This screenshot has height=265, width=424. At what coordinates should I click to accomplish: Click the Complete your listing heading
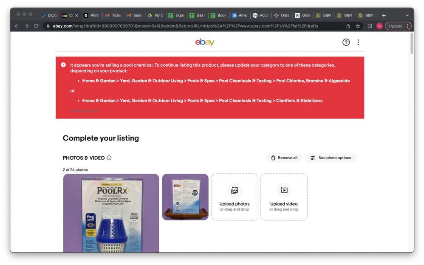(x=101, y=138)
